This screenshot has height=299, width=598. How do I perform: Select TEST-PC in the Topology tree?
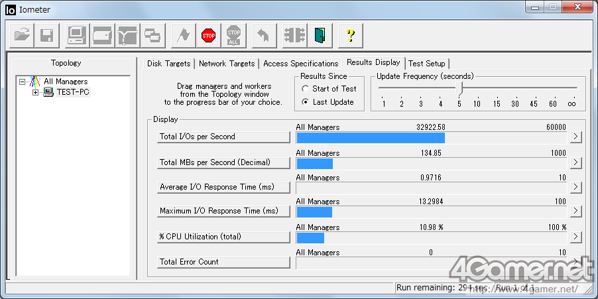(x=73, y=92)
